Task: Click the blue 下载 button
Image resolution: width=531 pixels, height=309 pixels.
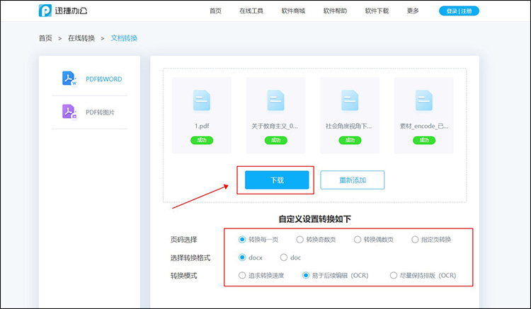Action: (277, 180)
